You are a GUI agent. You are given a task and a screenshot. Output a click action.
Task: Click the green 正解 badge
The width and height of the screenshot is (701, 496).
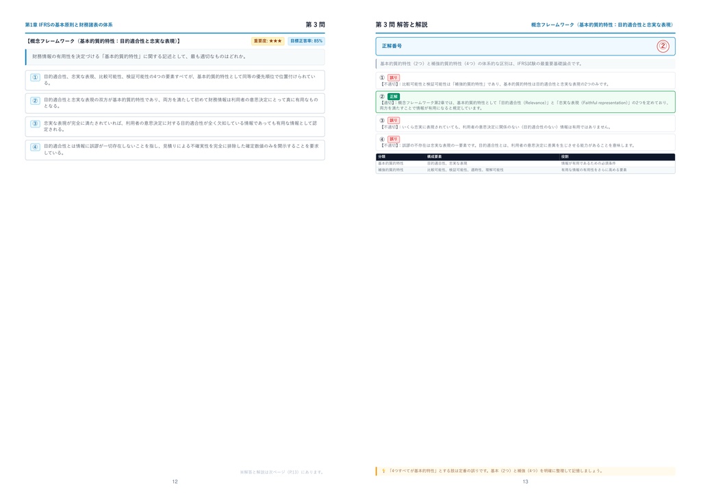[x=394, y=97]
